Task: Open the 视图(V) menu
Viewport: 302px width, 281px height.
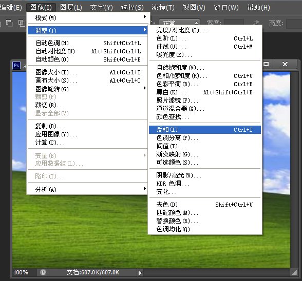Action: 194,7
